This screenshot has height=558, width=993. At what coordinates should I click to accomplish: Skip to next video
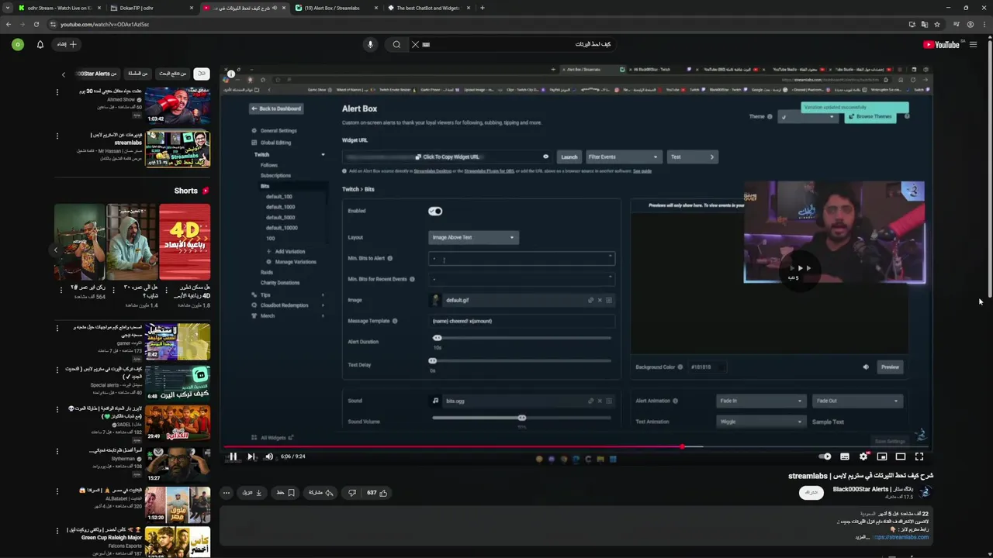point(251,456)
